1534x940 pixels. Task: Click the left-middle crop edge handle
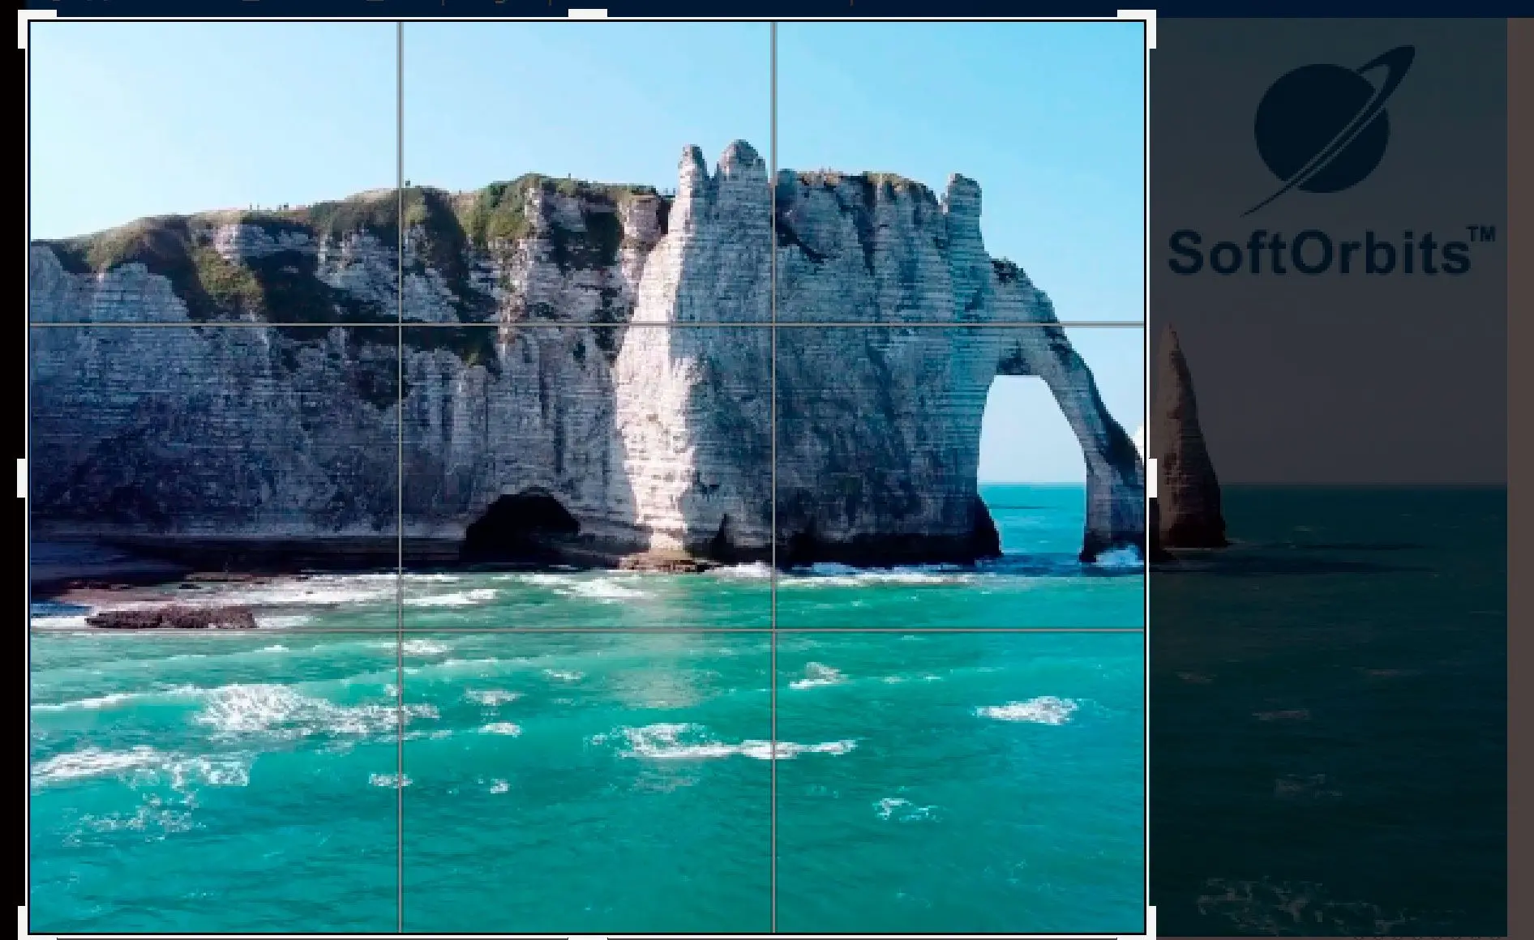22,477
